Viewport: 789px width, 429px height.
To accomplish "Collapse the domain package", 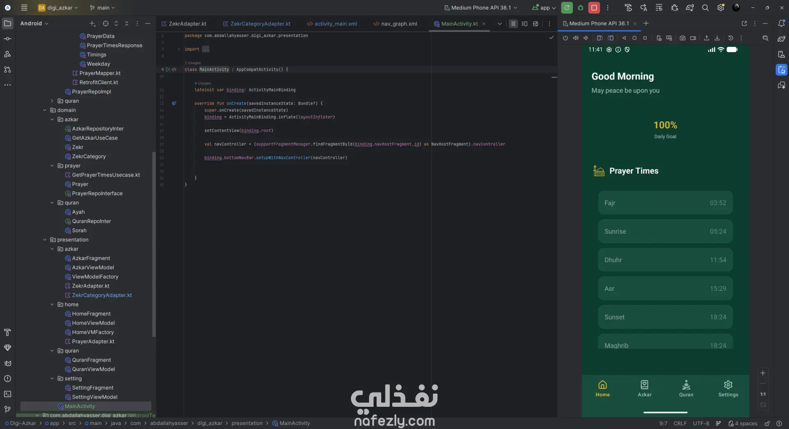I will pyautogui.click(x=45, y=110).
